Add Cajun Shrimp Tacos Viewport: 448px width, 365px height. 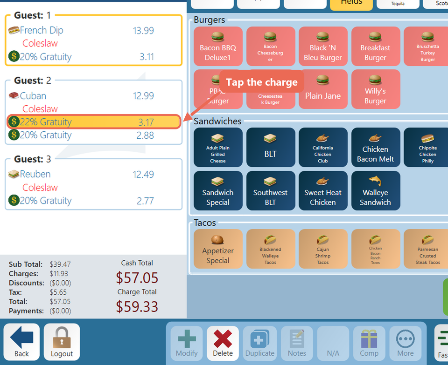[323, 249]
